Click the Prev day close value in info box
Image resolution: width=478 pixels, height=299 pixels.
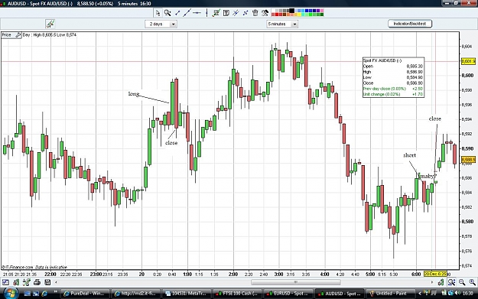tap(417, 89)
